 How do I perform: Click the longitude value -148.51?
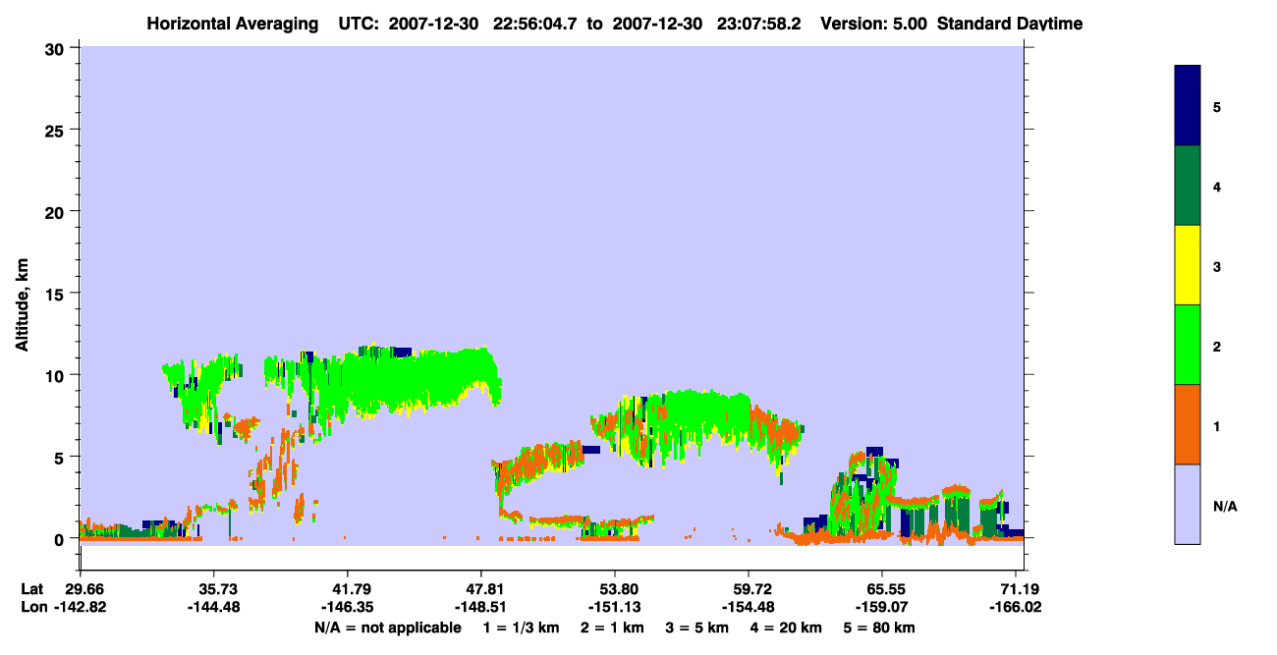click(x=480, y=607)
